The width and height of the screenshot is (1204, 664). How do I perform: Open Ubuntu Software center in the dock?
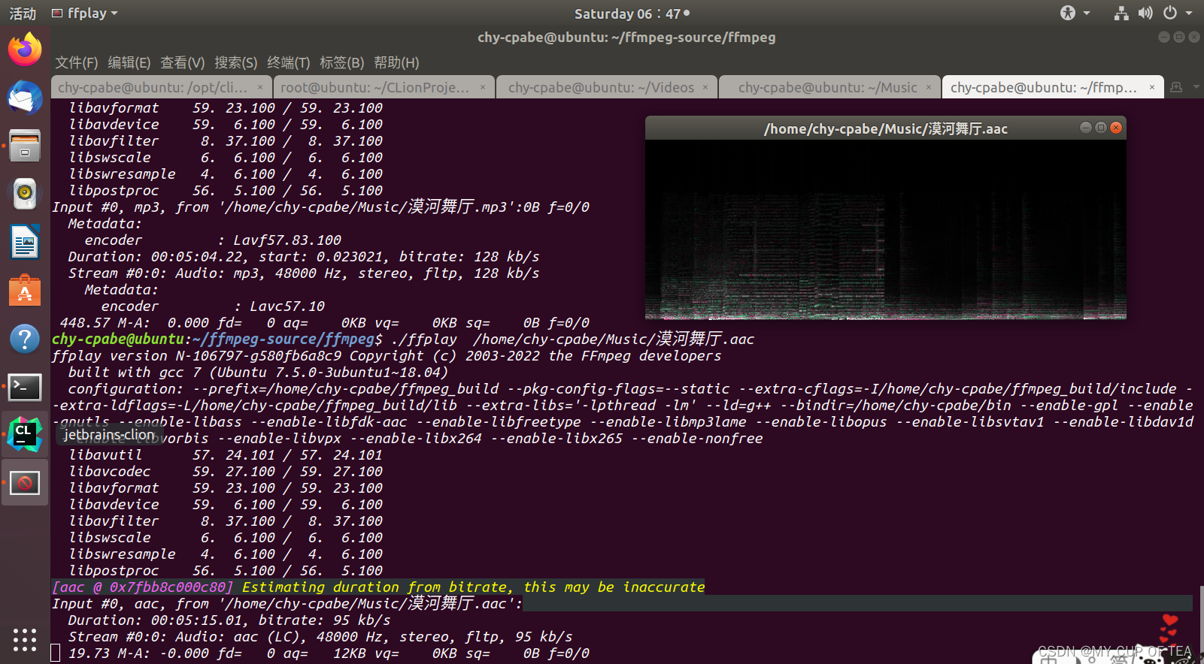point(25,290)
